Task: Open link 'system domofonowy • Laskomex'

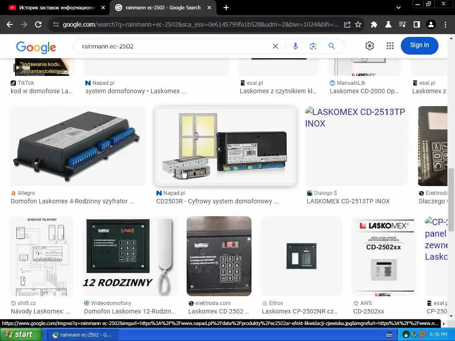Action: click(x=136, y=91)
